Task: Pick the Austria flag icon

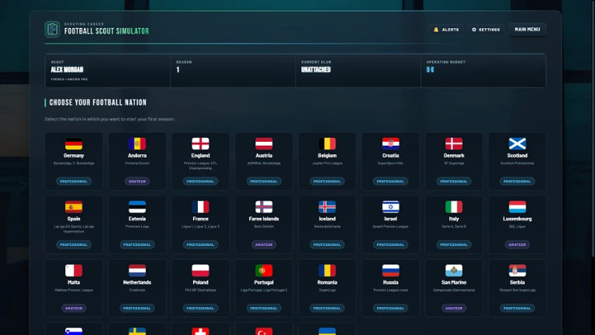Action: [x=264, y=144]
